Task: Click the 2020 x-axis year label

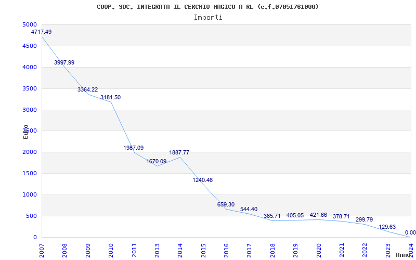Action: 319,251
